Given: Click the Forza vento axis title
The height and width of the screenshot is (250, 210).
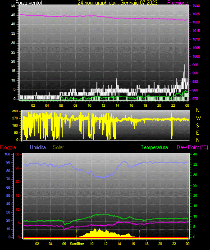Looking at the screenshot, I should pyautogui.click(x=29, y=3).
